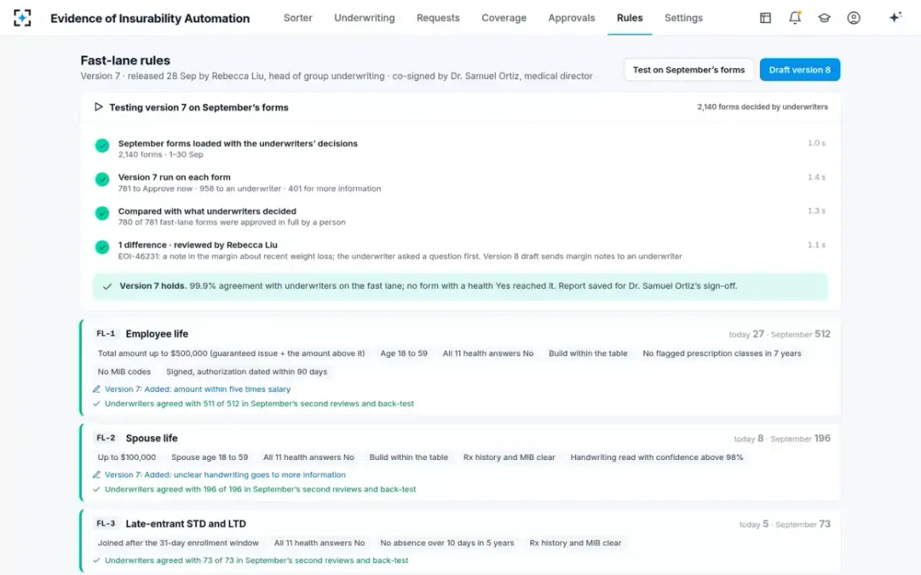Viewport: 921px width, 575px height.
Task: Click 780 of 781 fast-lane forms text
Action: click(x=232, y=223)
